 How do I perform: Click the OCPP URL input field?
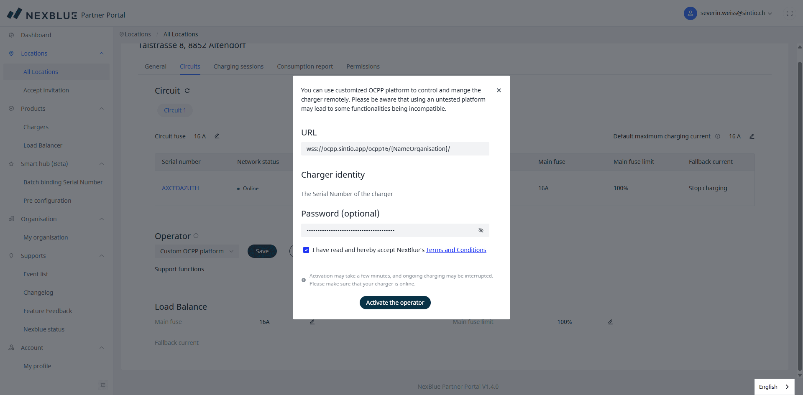[x=395, y=149]
